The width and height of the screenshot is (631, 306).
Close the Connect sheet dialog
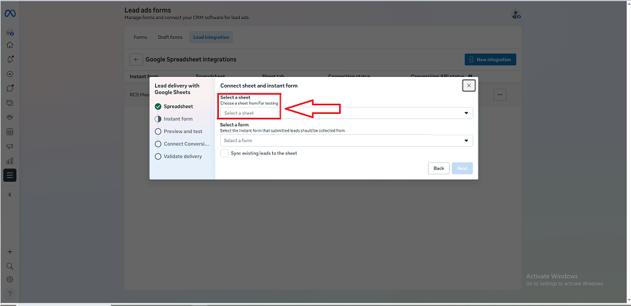pyautogui.click(x=469, y=86)
